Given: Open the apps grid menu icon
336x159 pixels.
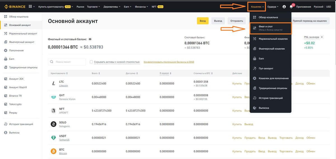Looking at the screenshot, I should (31, 6).
